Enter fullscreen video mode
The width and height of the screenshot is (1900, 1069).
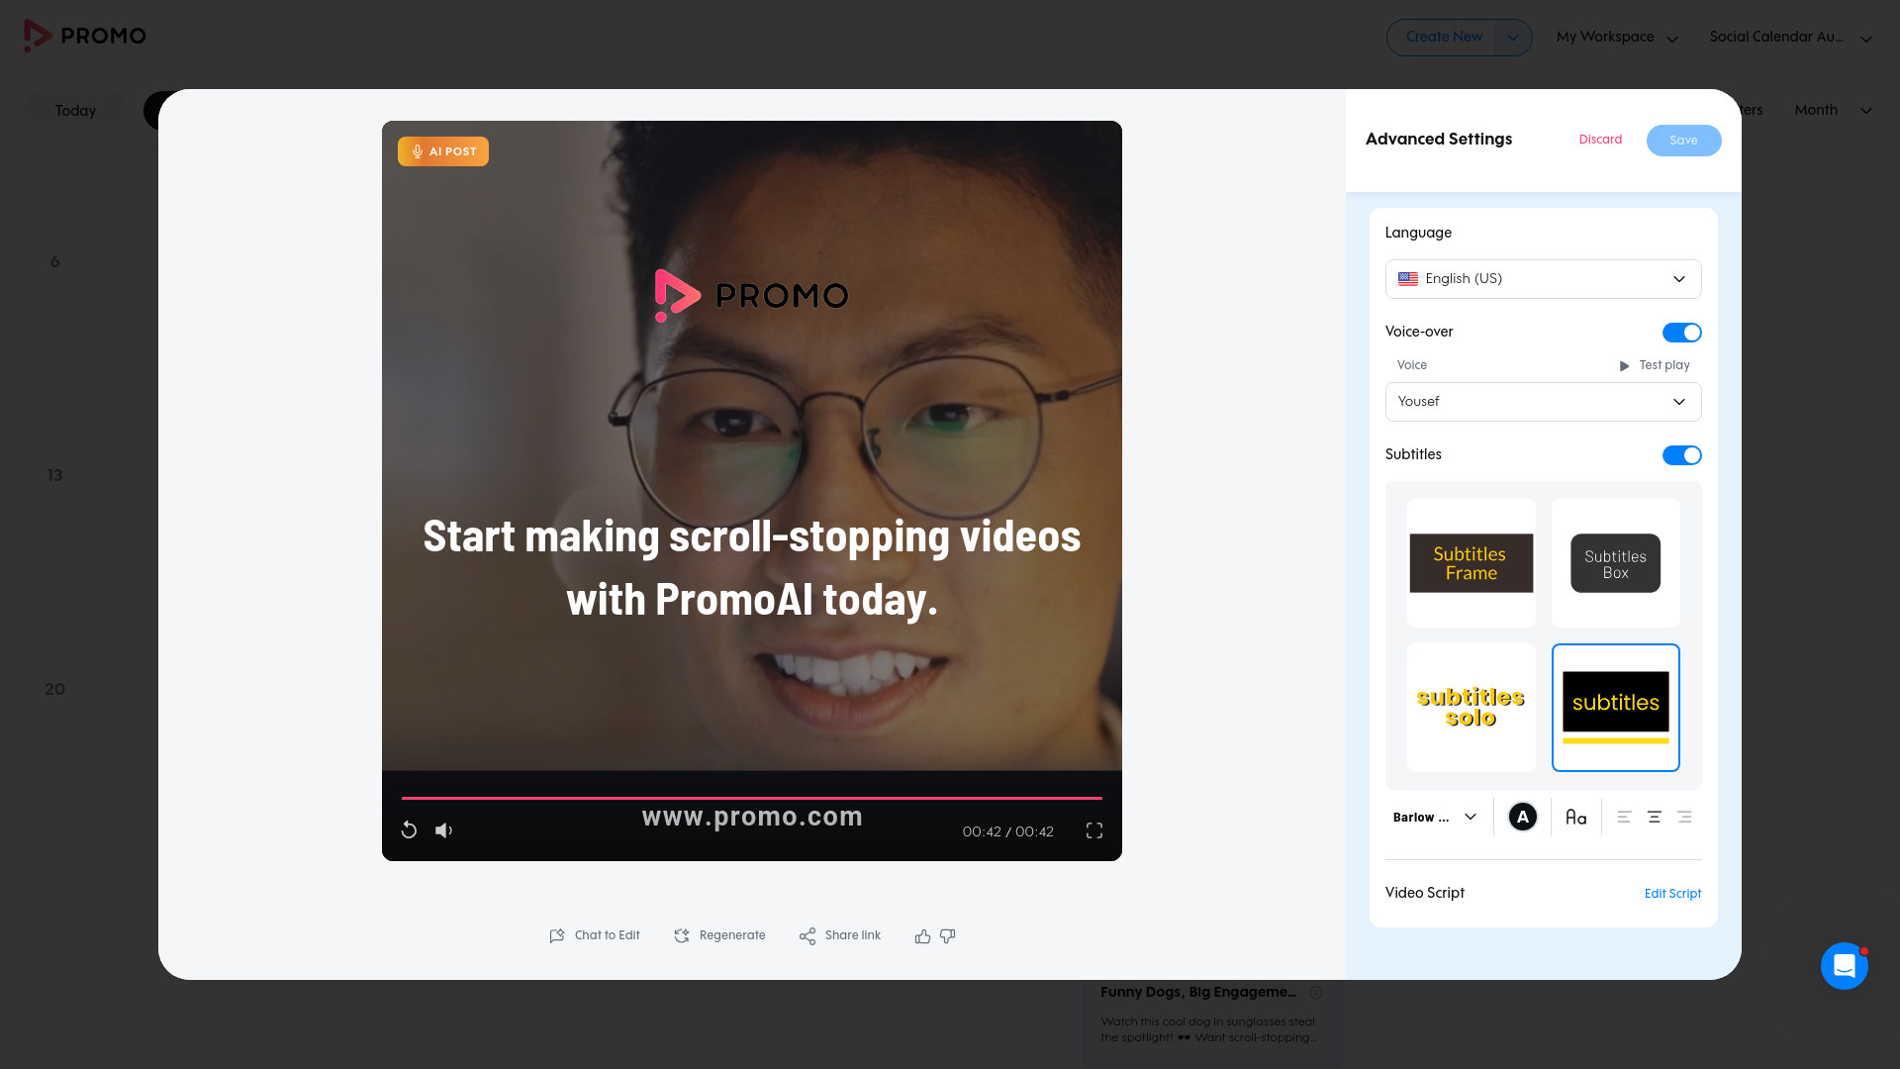tap(1093, 830)
